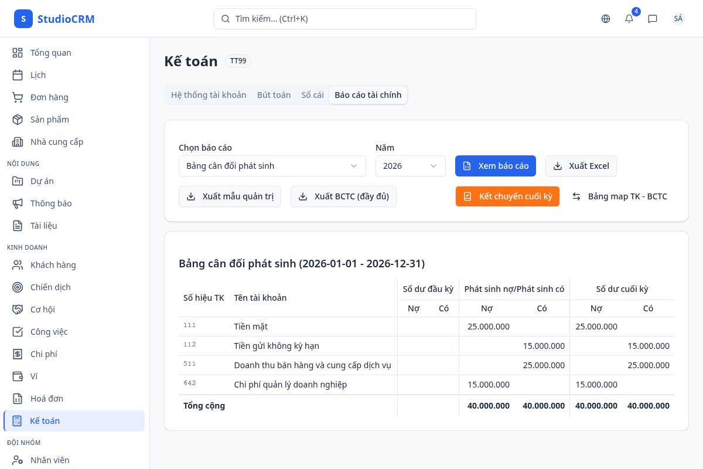Click the Đơn hàng shopping cart icon
Viewport: 703px width, 469px height.
point(17,97)
